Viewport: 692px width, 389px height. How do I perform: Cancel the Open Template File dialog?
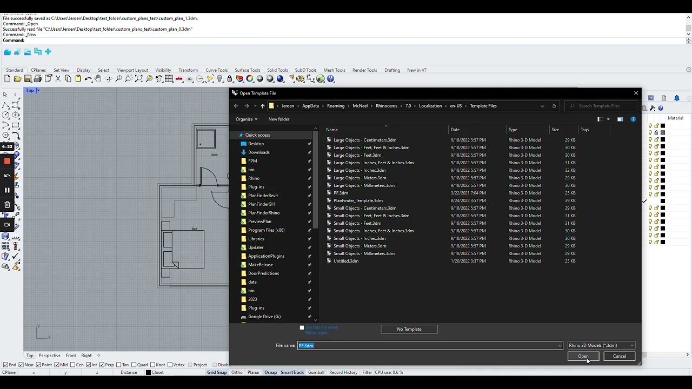pos(619,356)
